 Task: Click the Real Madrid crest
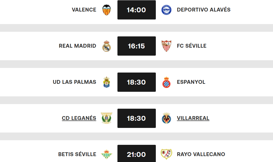[x=107, y=46]
